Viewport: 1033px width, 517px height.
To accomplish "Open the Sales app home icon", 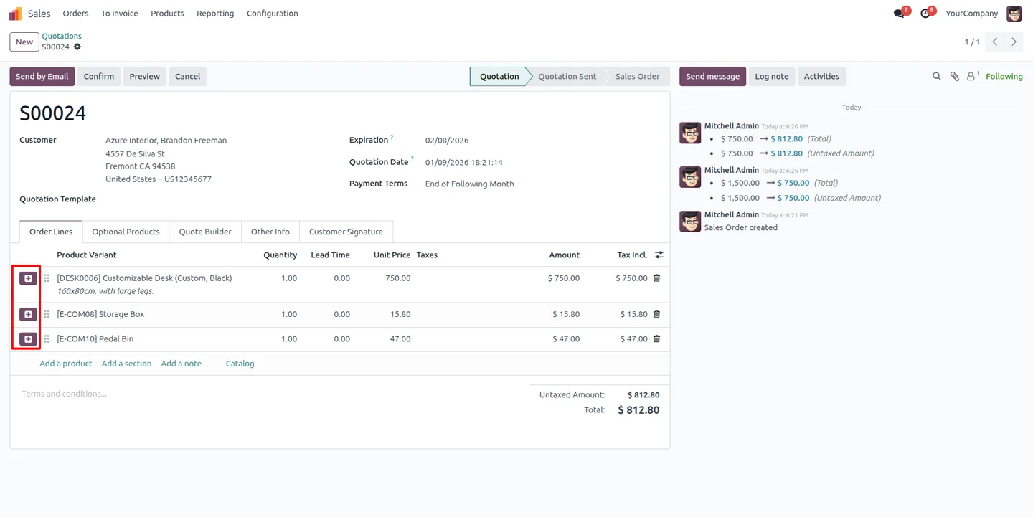I will click(x=15, y=14).
